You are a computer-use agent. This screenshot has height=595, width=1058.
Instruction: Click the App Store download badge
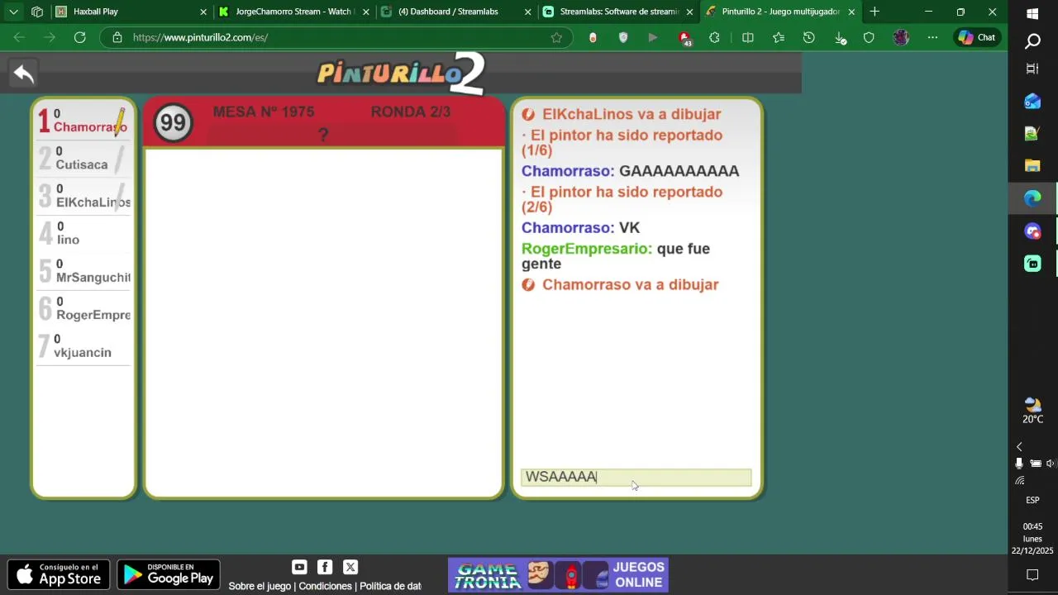59,574
